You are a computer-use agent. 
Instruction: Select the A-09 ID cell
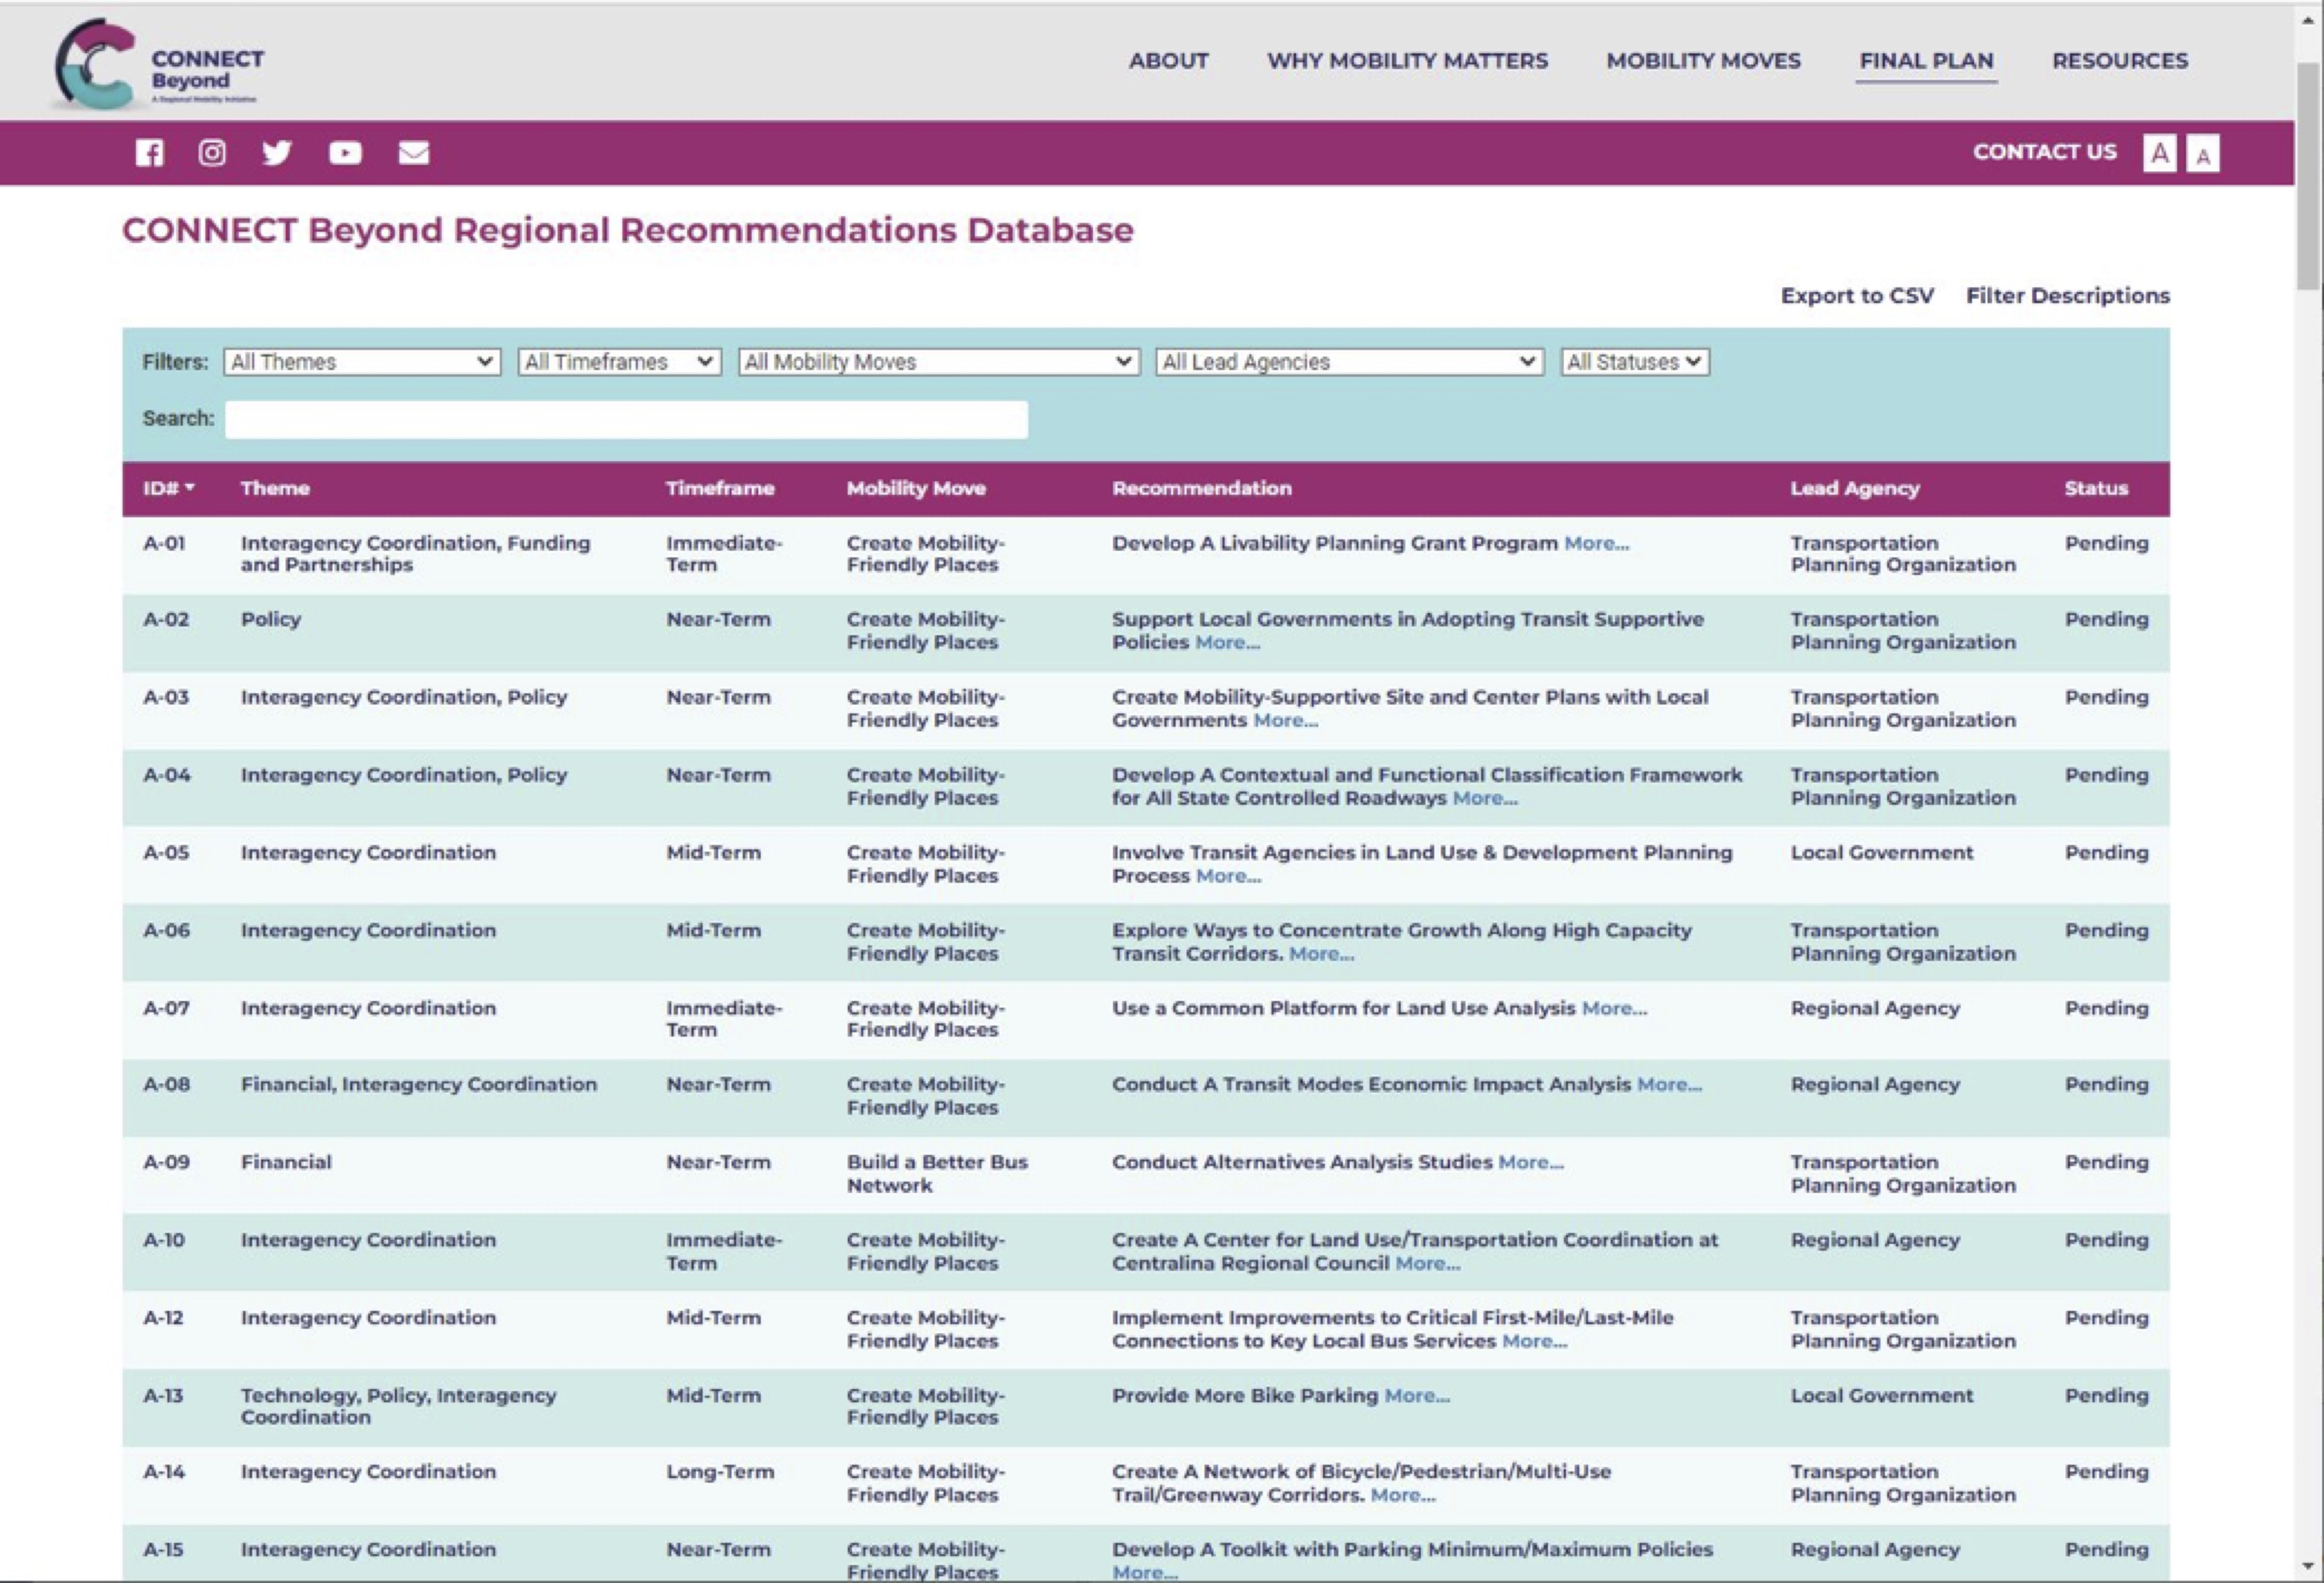pyautogui.click(x=166, y=1162)
